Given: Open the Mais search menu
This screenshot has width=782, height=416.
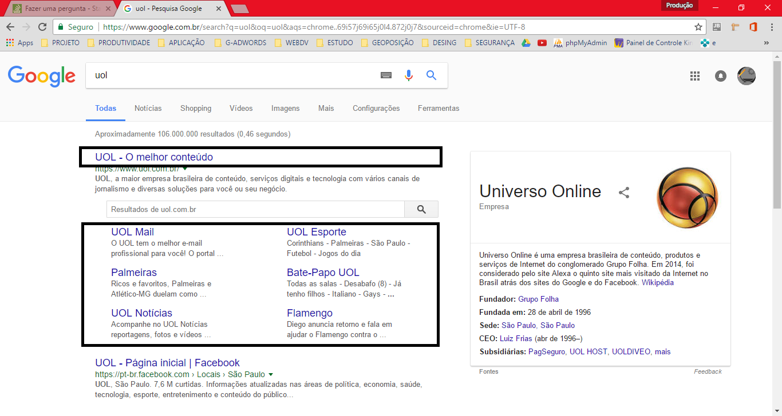Looking at the screenshot, I should pyautogui.click(x=326, y=108).
